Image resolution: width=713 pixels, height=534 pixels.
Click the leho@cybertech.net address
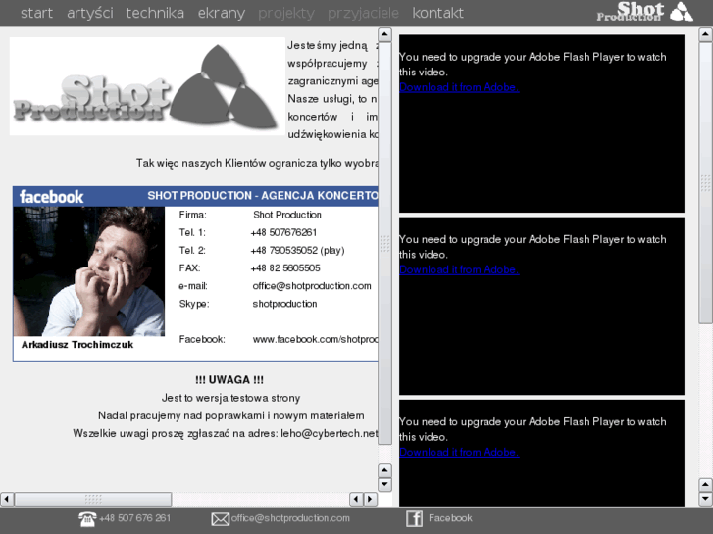tap(330, 433)
